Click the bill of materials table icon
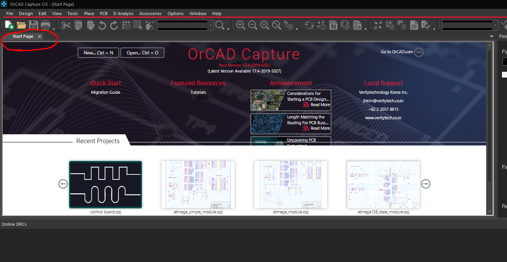The height and width of the screenshot is (262, 507). [x=414, y=25]
